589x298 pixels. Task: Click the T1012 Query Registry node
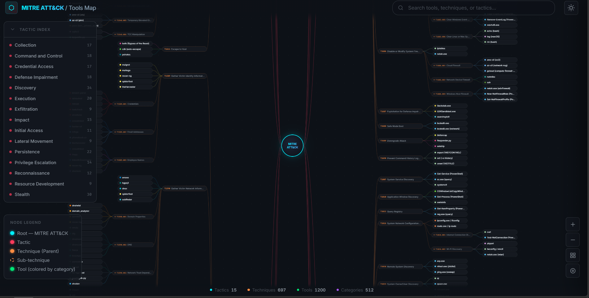coord(400,211)
